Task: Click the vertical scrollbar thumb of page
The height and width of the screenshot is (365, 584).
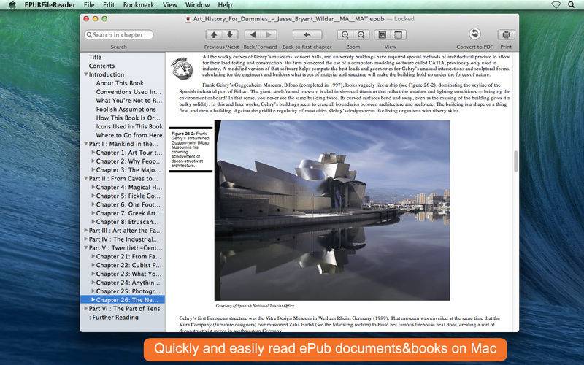Action: 516,161
